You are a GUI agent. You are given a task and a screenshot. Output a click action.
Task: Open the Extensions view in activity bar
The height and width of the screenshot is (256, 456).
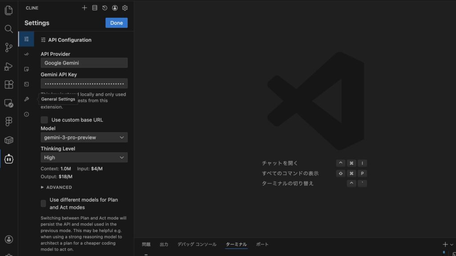click(8, 84)
